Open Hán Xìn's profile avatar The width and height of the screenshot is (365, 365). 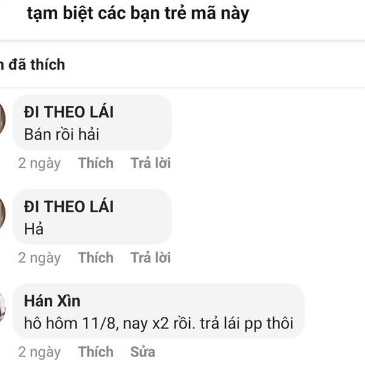pyautogui.click(x=2, y=308)
